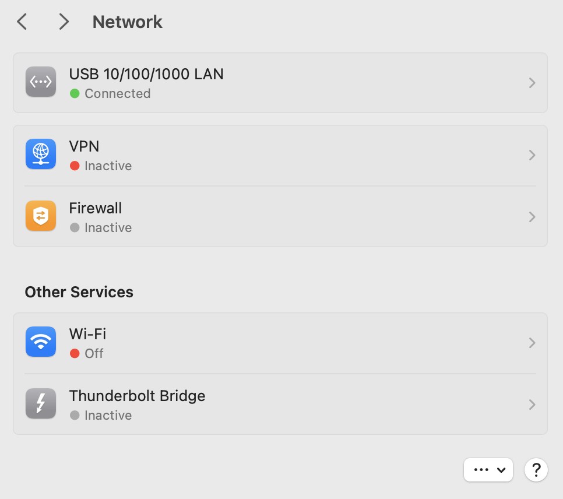This screenshot has width=563, height=499.
Task: Click the Thunderbolt Bridge label
Action: (137, 396)
